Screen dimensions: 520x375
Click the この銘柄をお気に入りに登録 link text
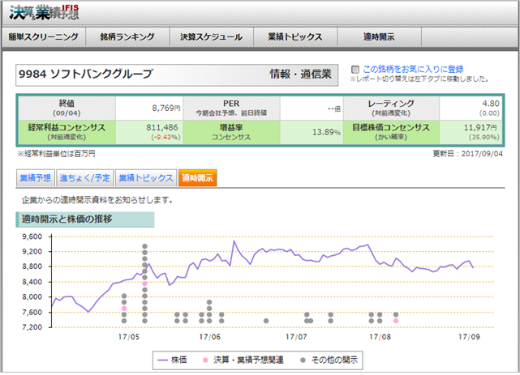413,69
